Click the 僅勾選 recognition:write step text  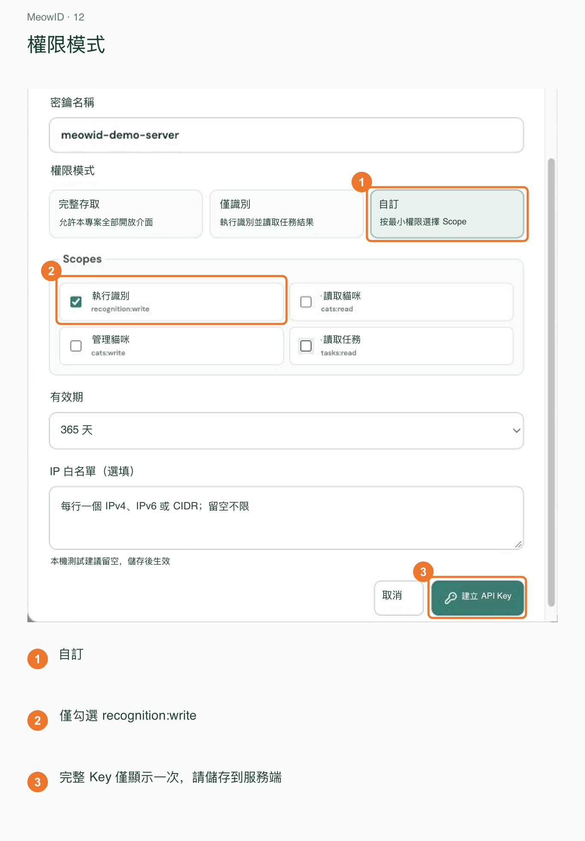(x=128, y=715)
